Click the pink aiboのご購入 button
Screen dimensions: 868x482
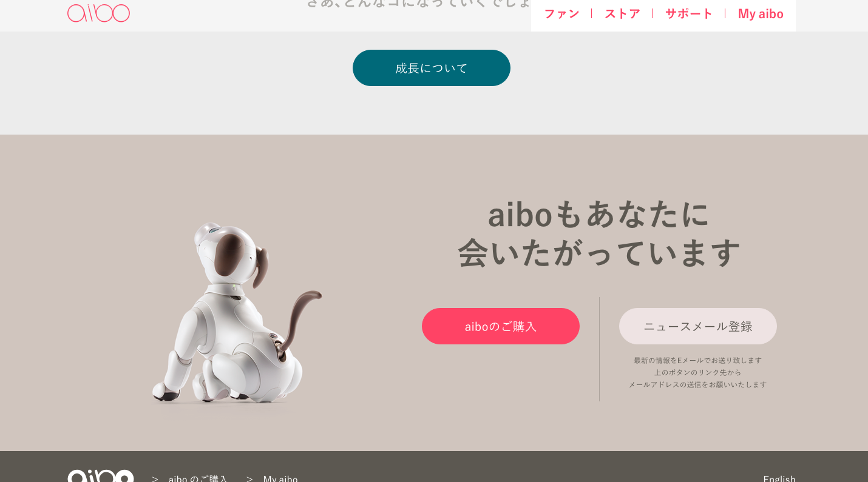coord(501,326)
